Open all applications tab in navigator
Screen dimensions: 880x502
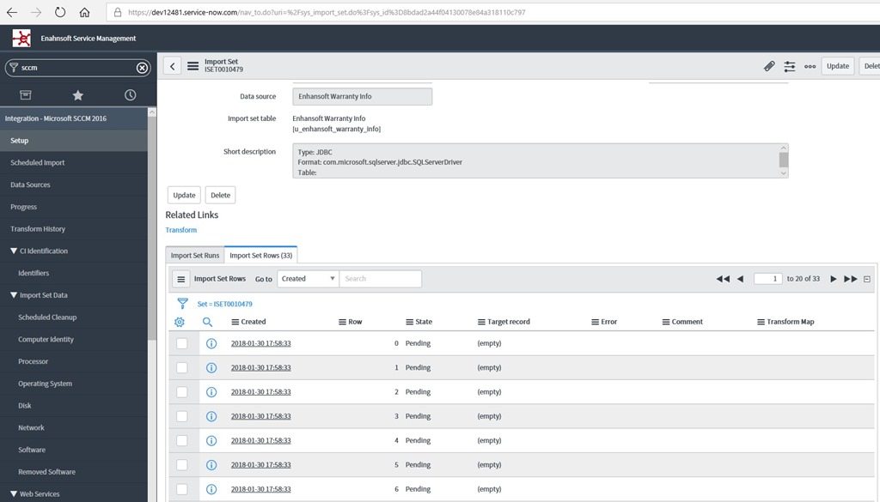pyautogui.click(x=26, y=94)
